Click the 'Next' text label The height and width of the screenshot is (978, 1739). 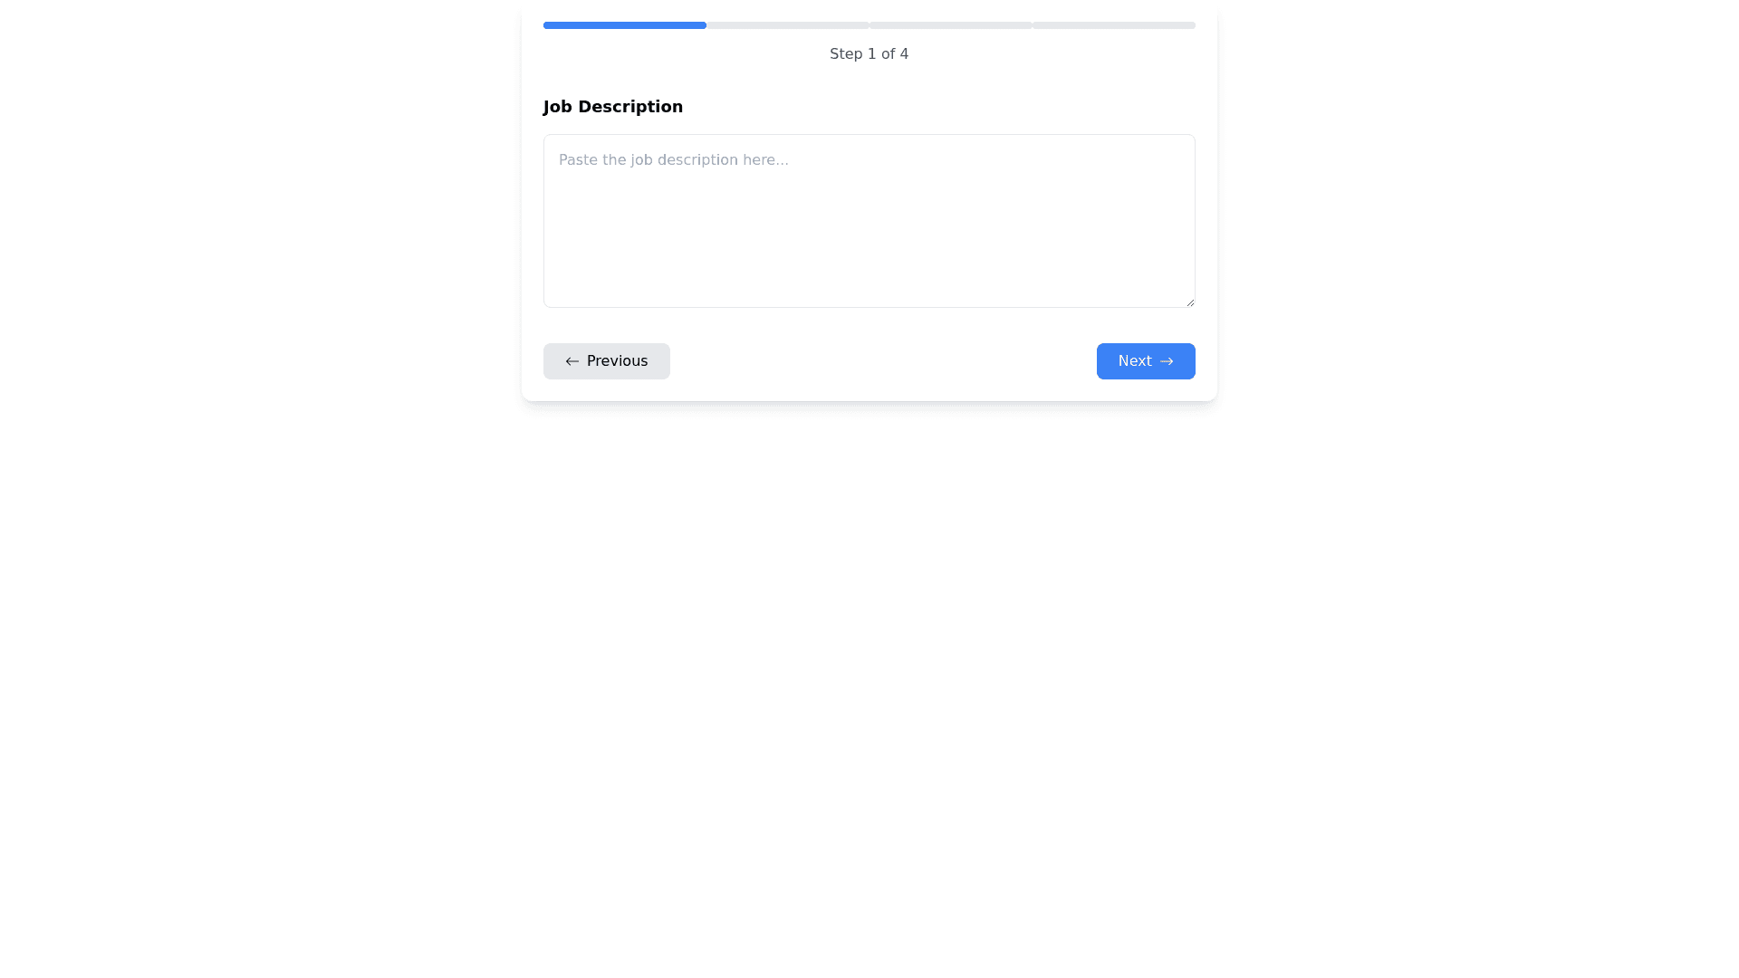coord(1134,361)
